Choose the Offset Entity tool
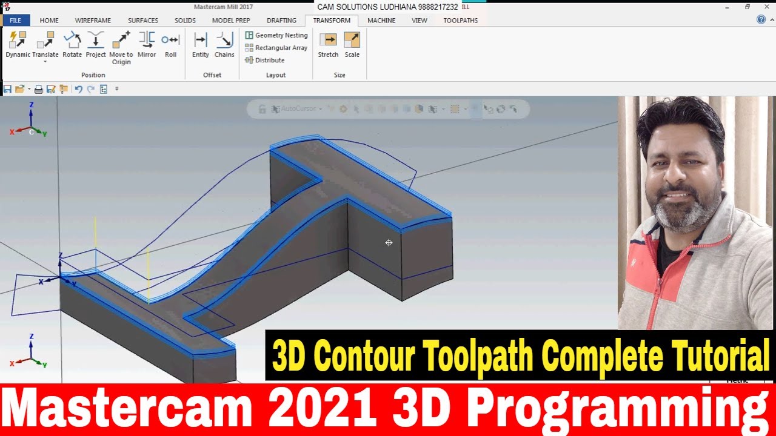 (201, 45)
